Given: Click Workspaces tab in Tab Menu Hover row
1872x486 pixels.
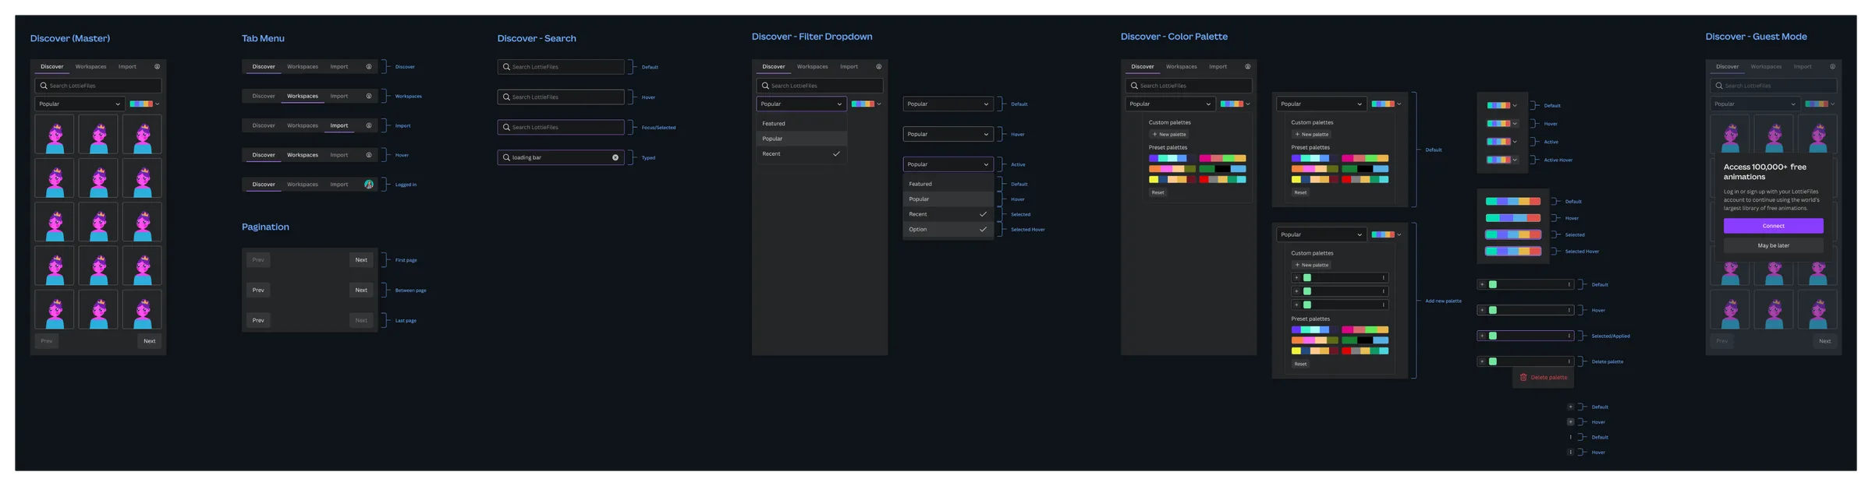Looking at the screenshot, I should [x=303, y=155].
